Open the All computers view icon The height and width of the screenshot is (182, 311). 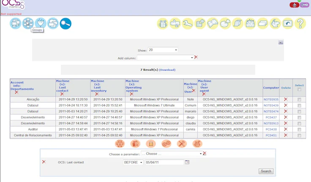click(16, 23)
